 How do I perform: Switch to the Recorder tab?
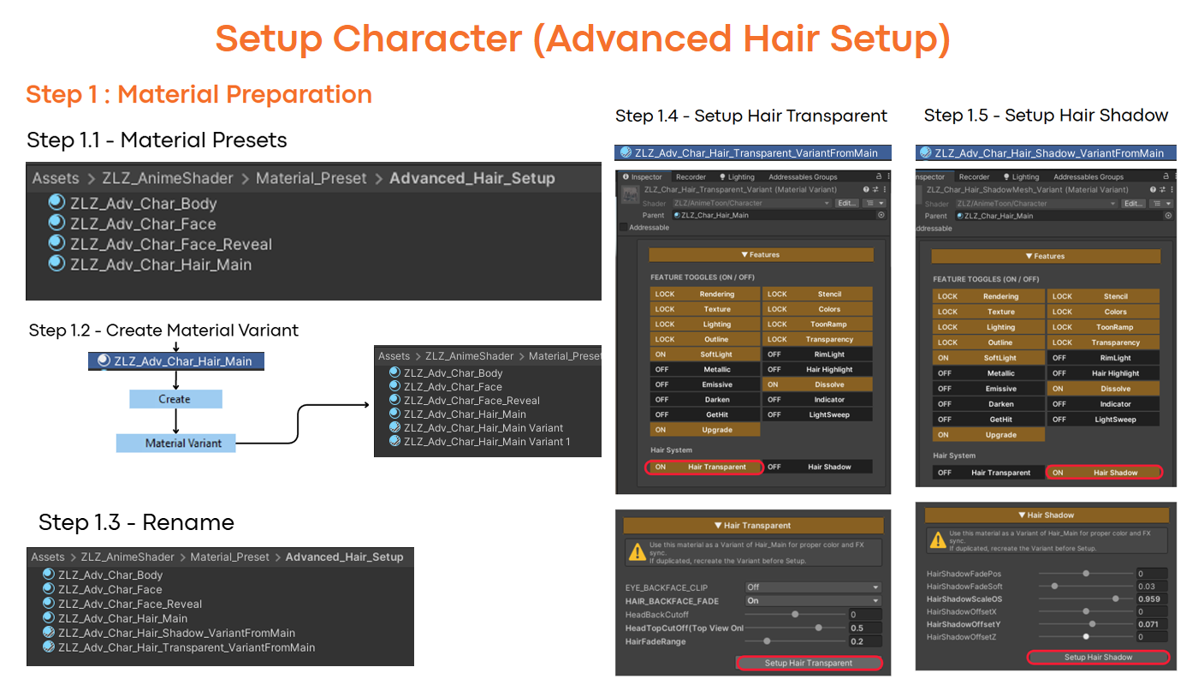(691, 176)
